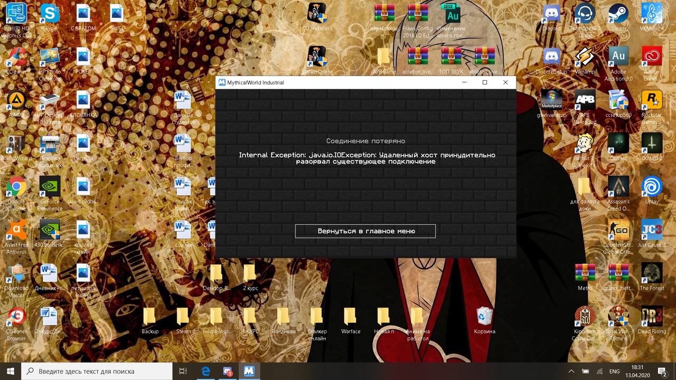This screenshot has height=380, width=676.
Task: Open the notification center icon
Action: (662, 371)
